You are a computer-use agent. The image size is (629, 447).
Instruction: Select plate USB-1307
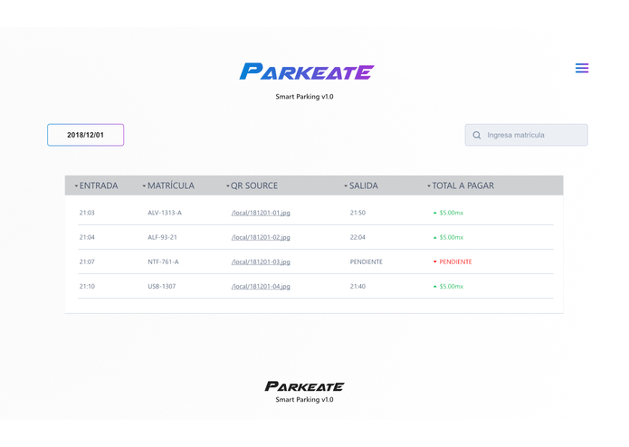pos(162,286)
